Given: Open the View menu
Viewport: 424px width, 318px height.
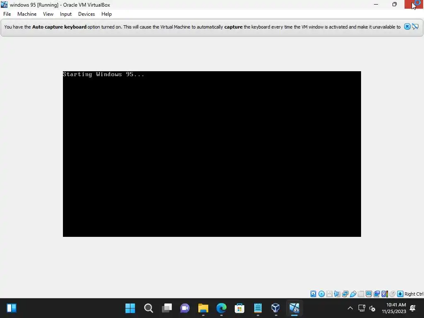Looking at the screenshot, I should pos(48,14).
